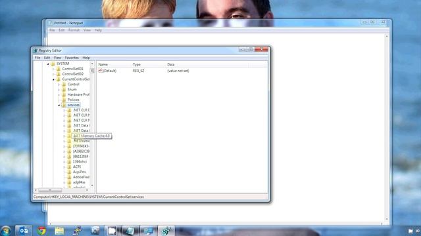This screenshot has height=236, width=421.
Task: Click the ControlSet001 folder icon
Action: click(x=59, y=69)
